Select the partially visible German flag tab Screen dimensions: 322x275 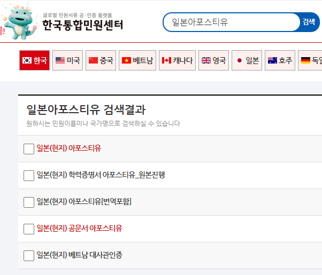(x=310, y=60)
